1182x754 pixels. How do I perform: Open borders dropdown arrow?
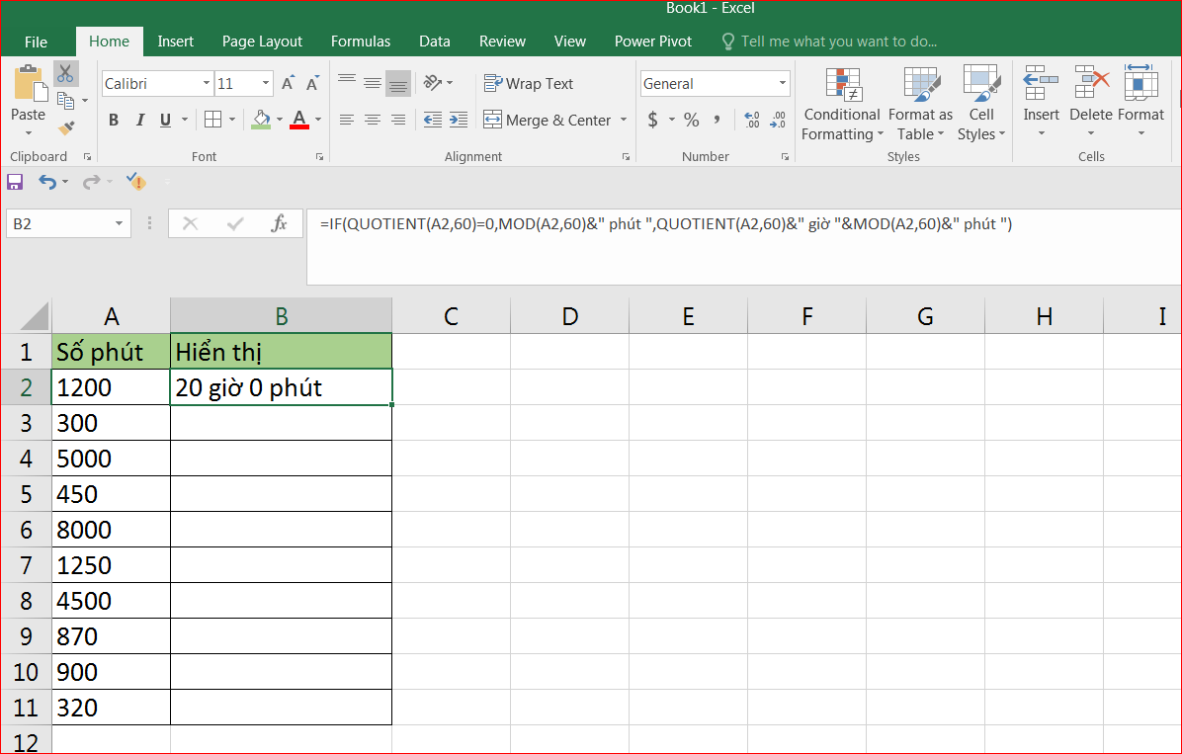[x=232, y=120]
